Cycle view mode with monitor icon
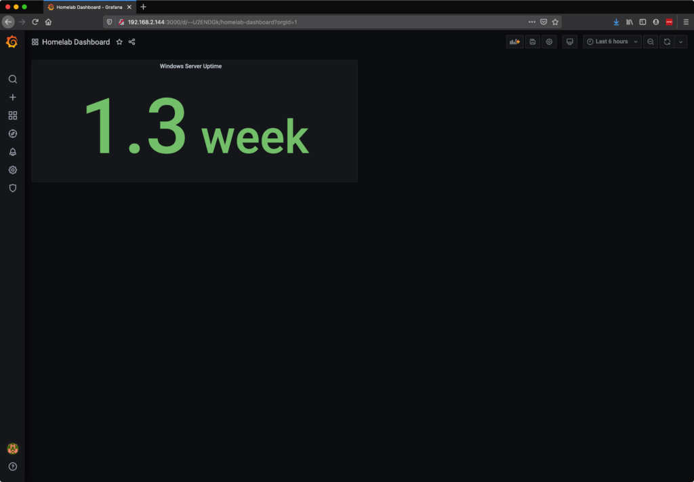This screenshot has height=482, width=694. pos(569,41)
